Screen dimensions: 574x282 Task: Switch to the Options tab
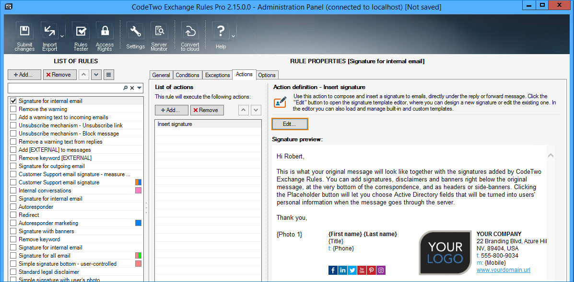point(267,75)
